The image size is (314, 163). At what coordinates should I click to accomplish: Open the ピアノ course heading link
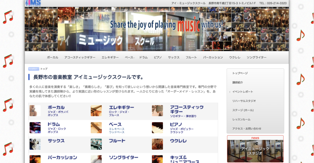pyautogui.click(x=176, y=124)
